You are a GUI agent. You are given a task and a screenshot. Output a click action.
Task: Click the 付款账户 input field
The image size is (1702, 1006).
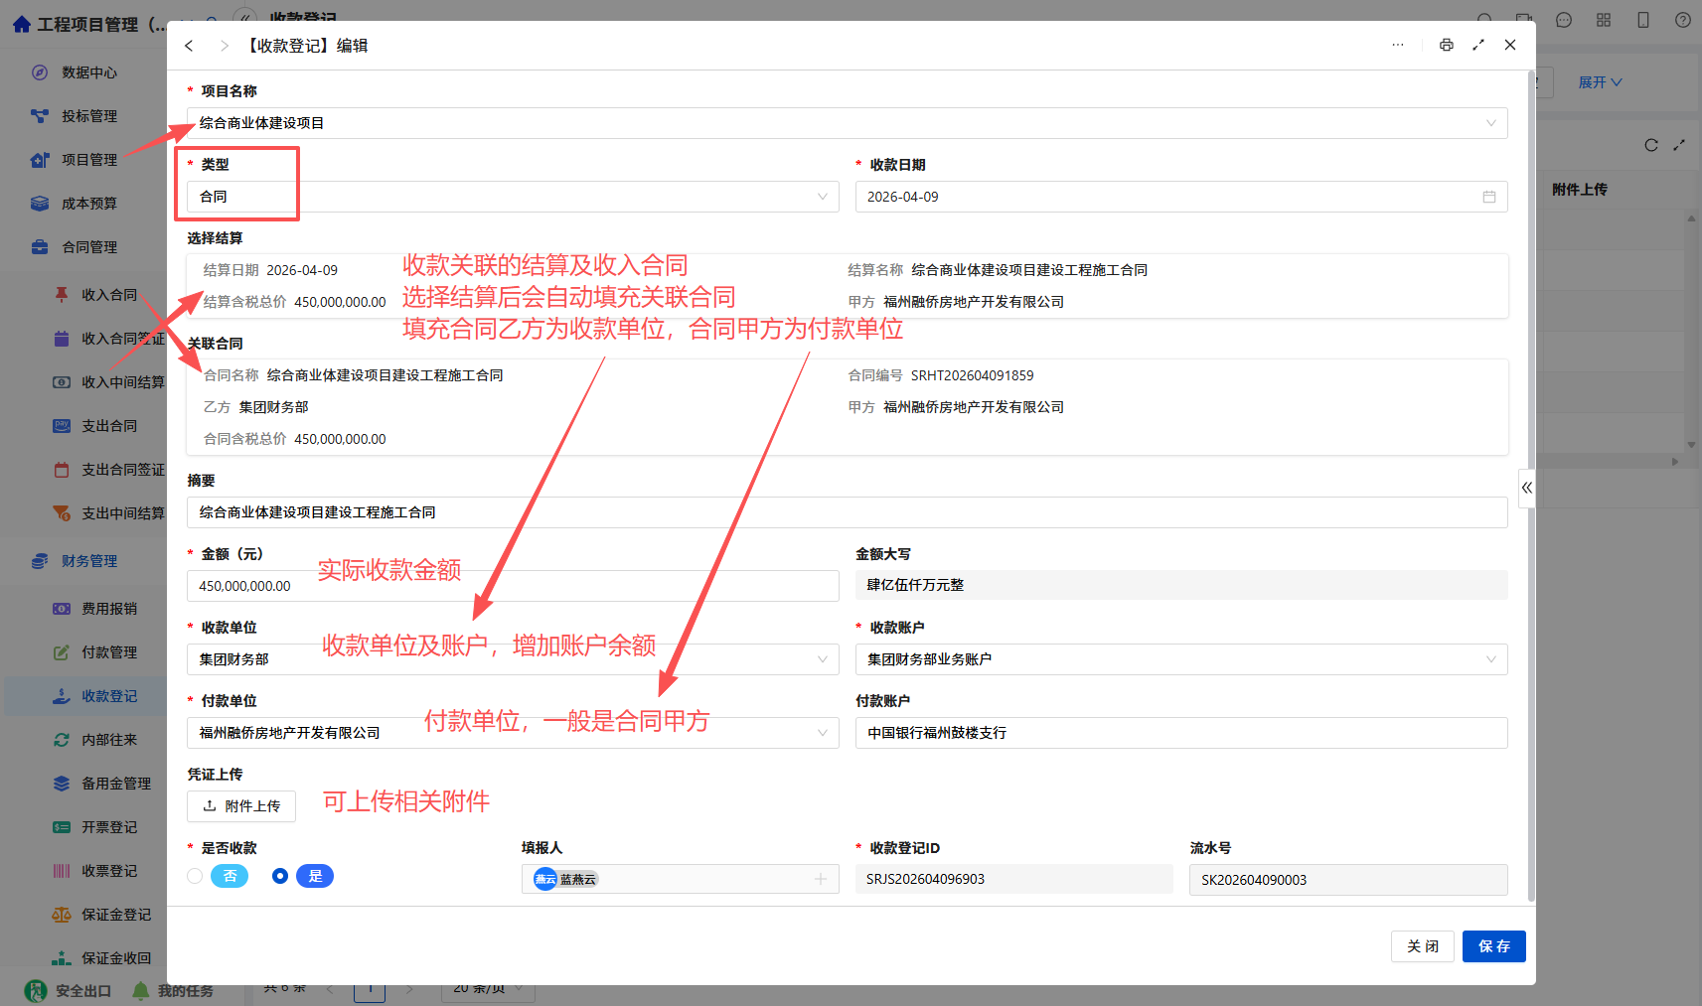[x=1181, y=733]
